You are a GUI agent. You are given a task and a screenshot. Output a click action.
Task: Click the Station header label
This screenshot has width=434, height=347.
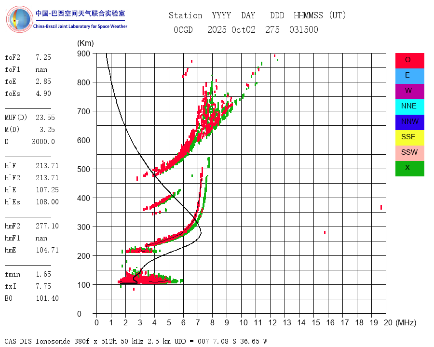[186, 15]
